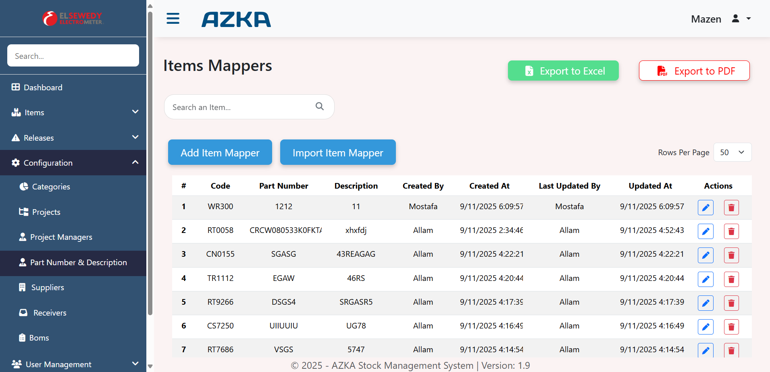Open Categories in the sidebar
770x372 pixels.
point(51,187)
